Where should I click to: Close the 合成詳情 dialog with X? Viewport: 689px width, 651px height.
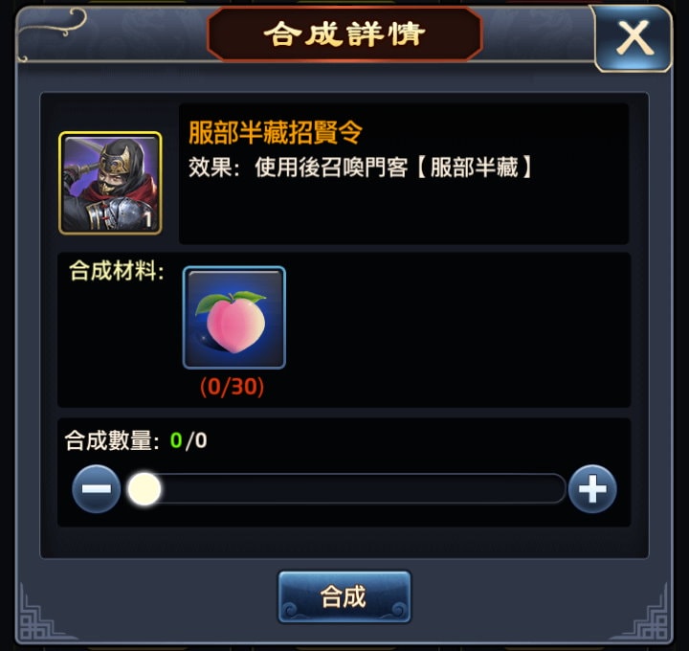633,38
